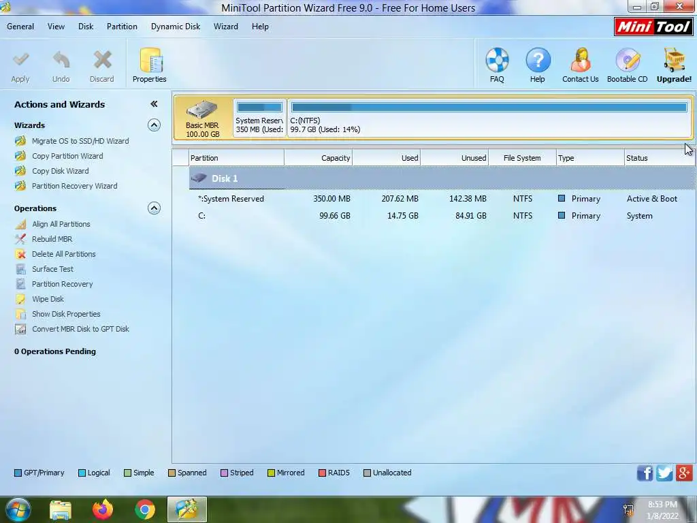Open the General menu

20,27
